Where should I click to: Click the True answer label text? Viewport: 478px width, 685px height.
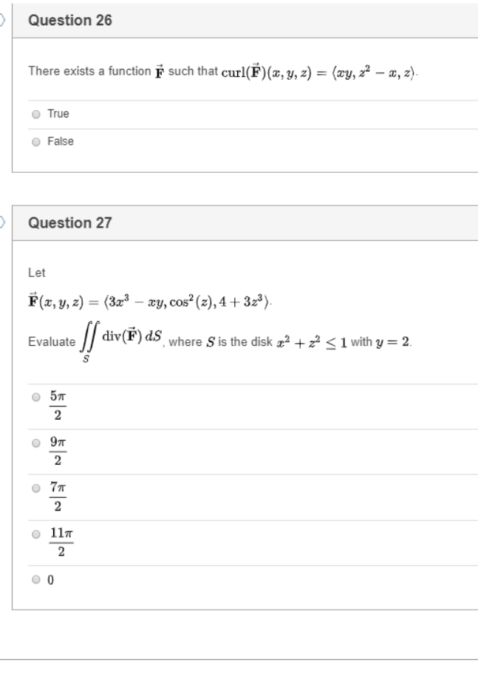[59, 114]
